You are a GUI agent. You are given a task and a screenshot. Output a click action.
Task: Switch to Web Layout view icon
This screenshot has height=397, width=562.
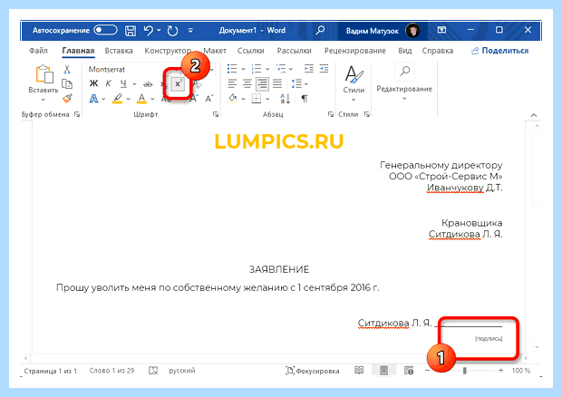(409, 371)
